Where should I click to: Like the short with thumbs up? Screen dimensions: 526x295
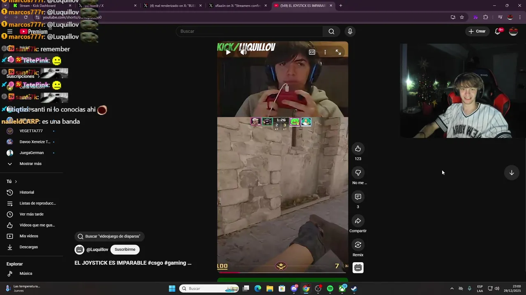(358, 149)
